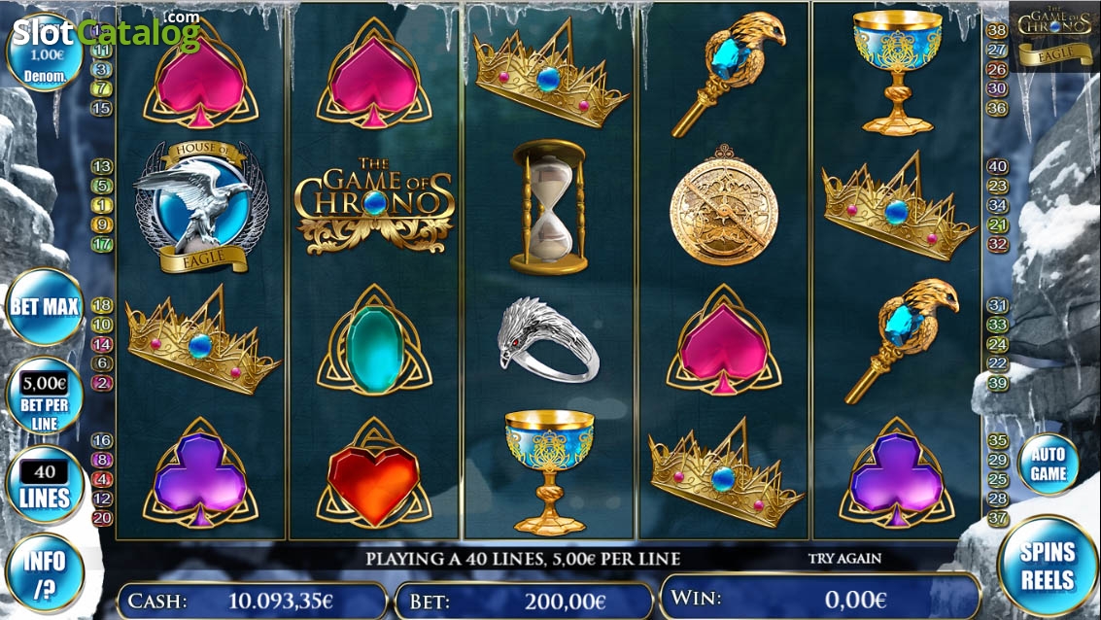
Task: Adjust the 5,00€ Bet Per Line
Action: [x=45, y=396]
